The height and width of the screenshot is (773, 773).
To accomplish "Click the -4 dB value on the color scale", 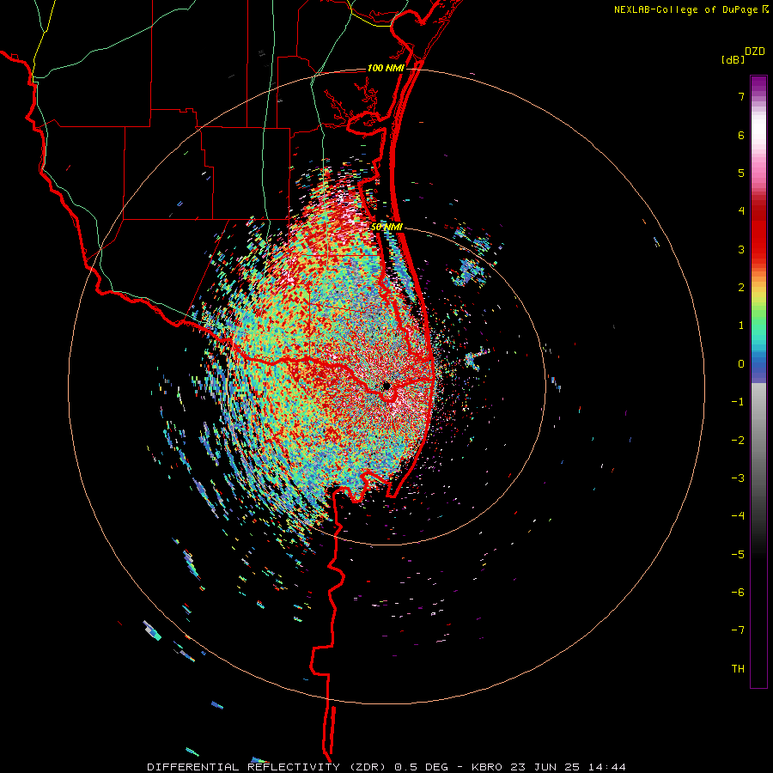I will click(738, 516).
